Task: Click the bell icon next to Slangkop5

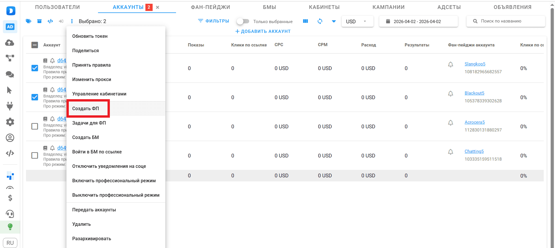Action: click(450, 64)
